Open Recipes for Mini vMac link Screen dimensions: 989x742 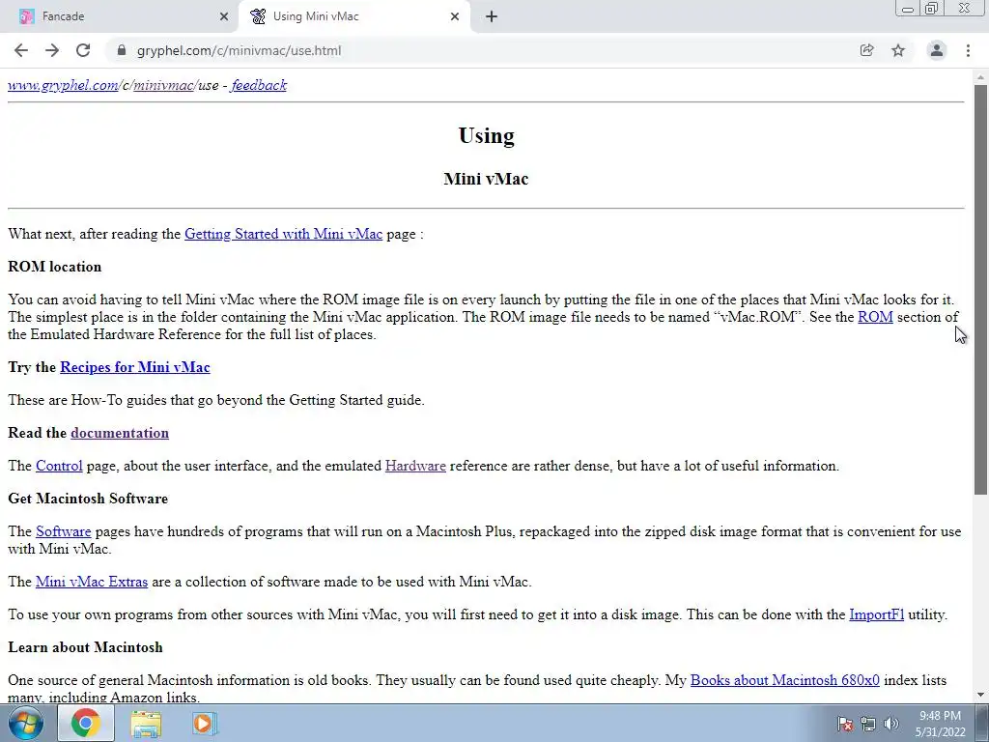coord(135,367)
